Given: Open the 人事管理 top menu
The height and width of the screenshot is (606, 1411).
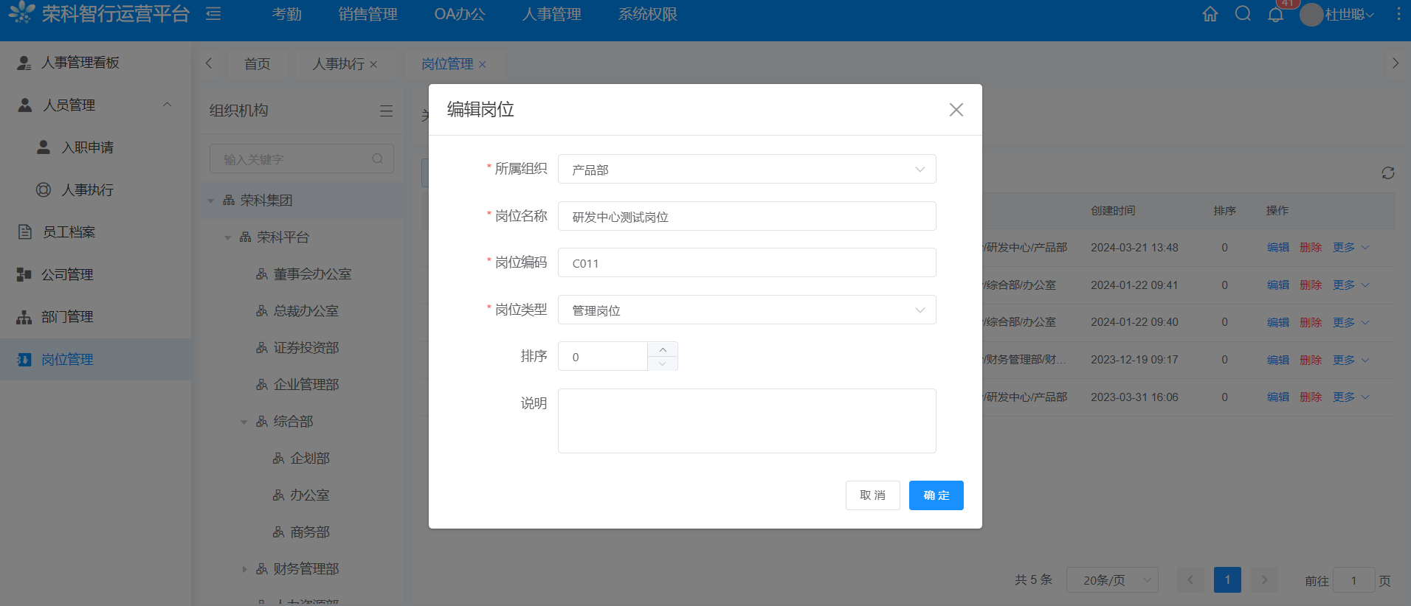Looking at the screenshot, I should click(x=551, y=14).
